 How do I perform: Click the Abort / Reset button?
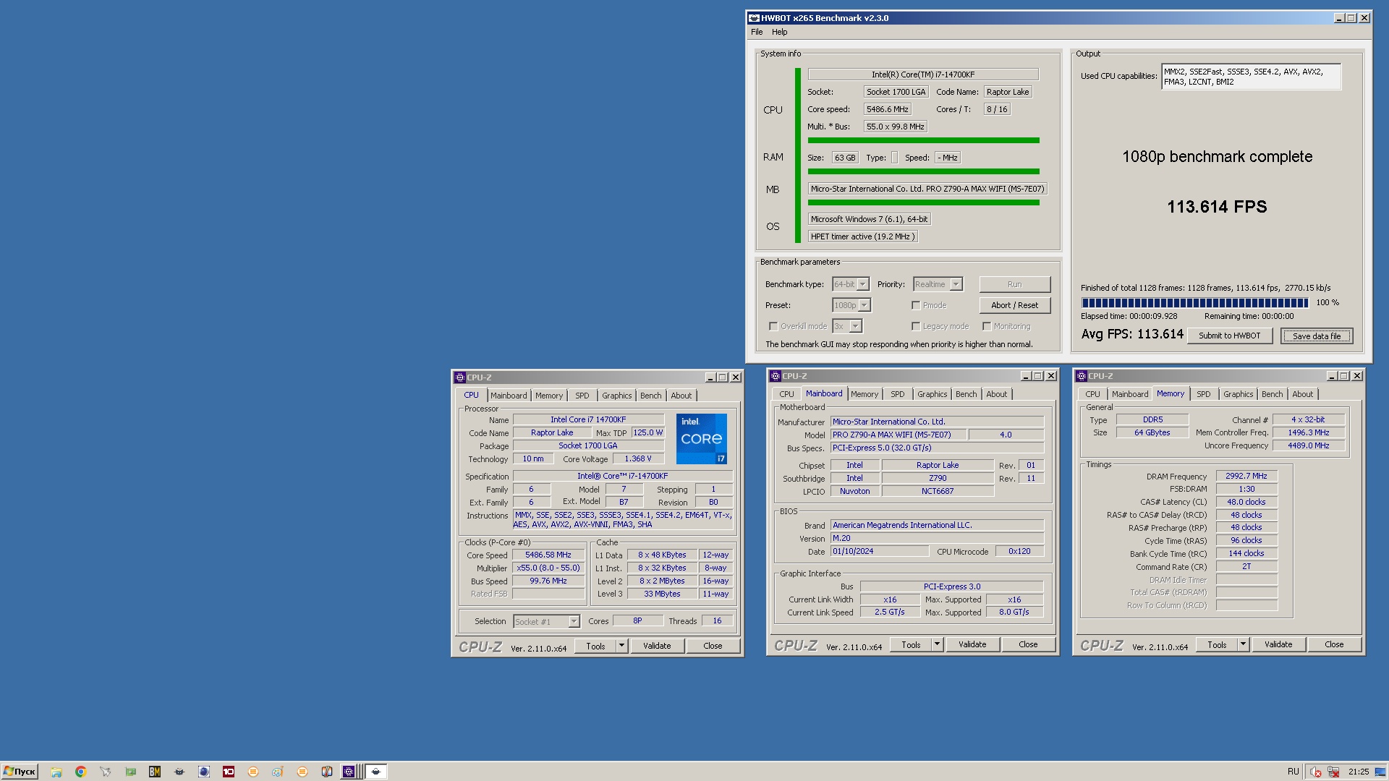click(1014, 305)
